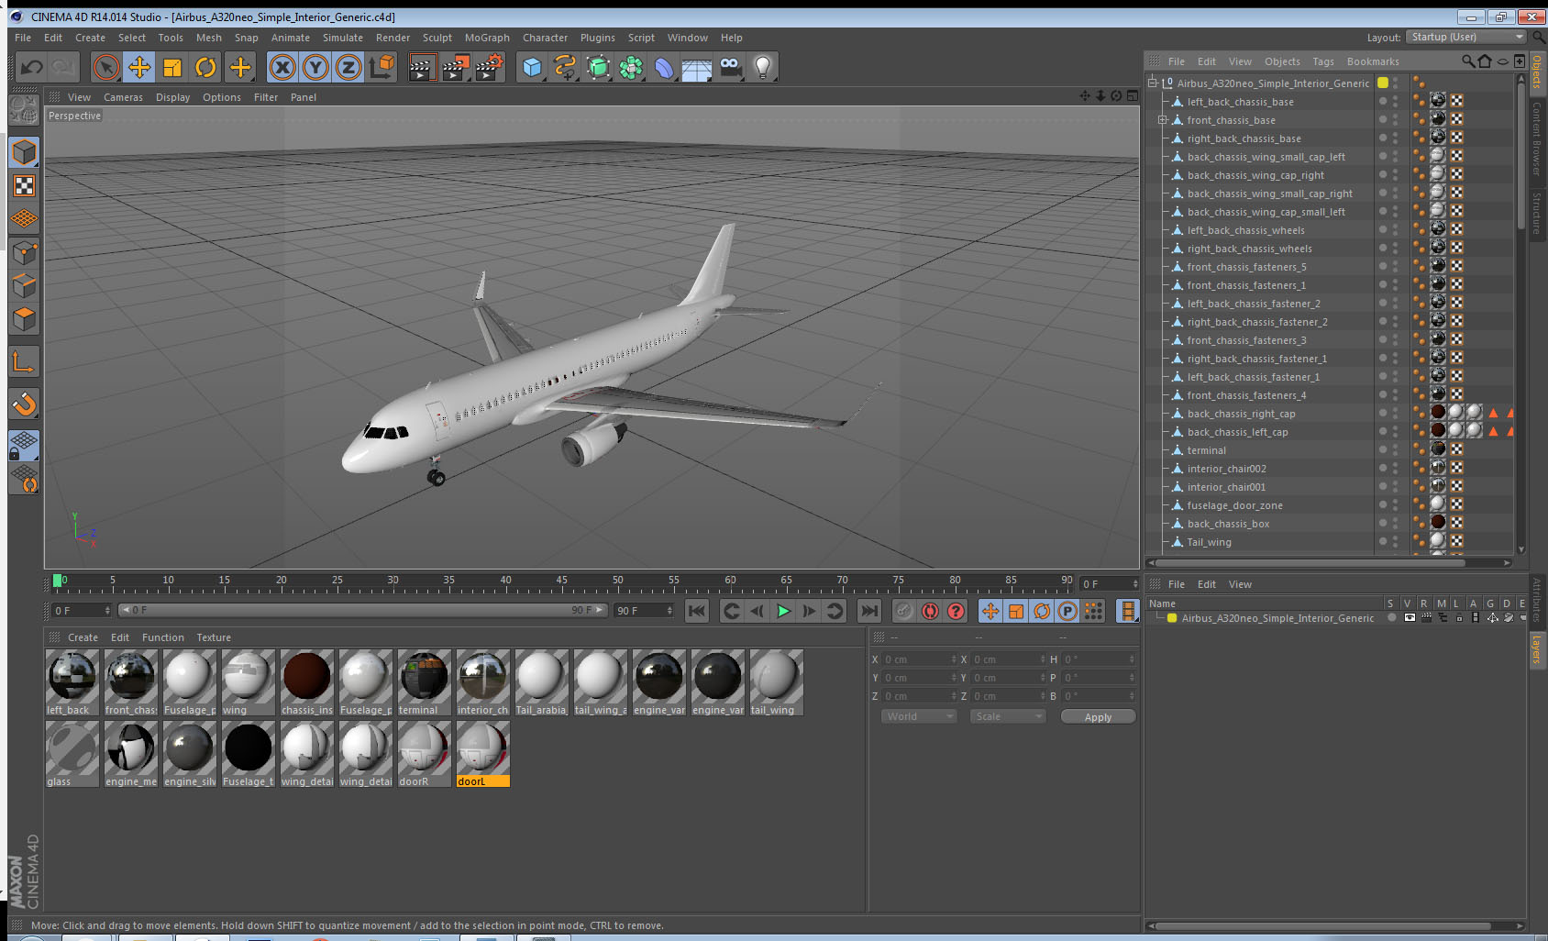Activate the Rotate tool in toolbar
This screenshot has height=941, width=1548.
pos(206,67)
